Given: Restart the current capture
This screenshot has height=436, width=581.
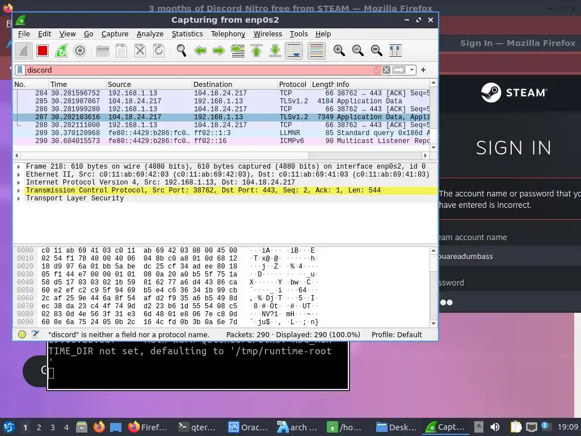Looking at the screenshot, I should [61, 51].
